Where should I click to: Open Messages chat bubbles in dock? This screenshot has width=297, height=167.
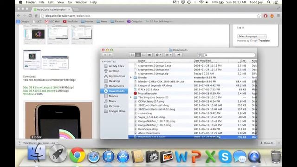click(239, 157)
